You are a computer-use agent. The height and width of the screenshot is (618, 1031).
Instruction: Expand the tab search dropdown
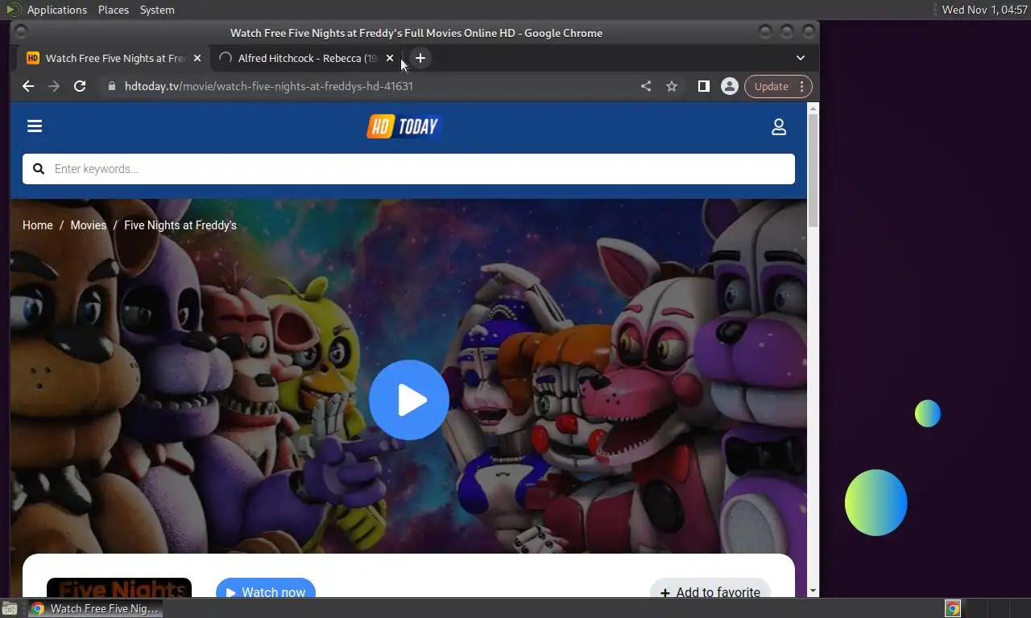(801, 58)
